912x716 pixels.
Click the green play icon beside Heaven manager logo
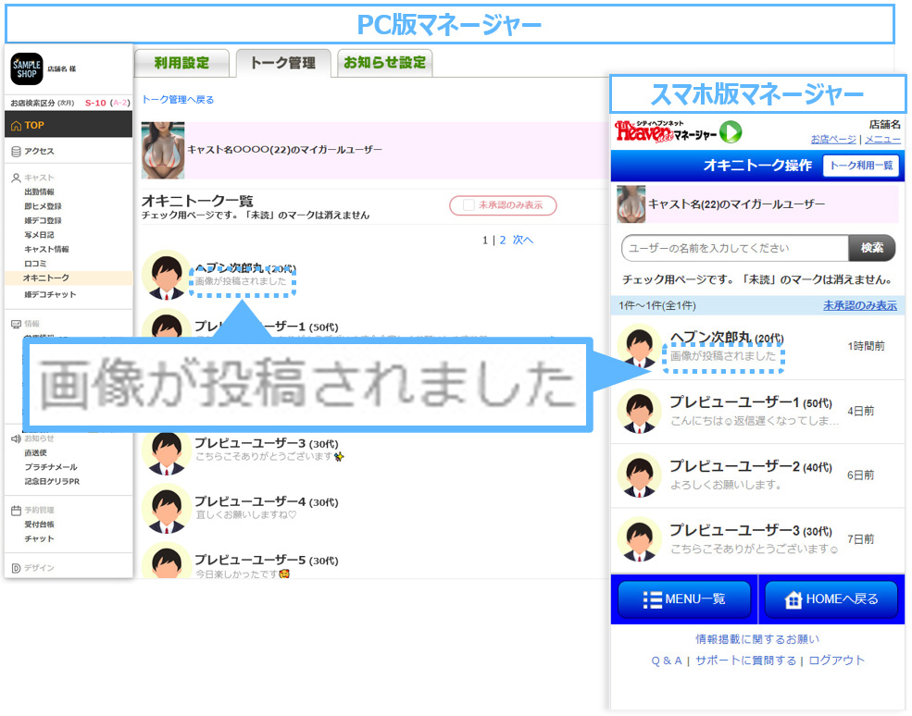pos(731,132)
